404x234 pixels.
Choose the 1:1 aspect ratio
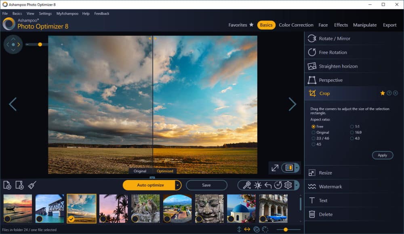[352, 126]
